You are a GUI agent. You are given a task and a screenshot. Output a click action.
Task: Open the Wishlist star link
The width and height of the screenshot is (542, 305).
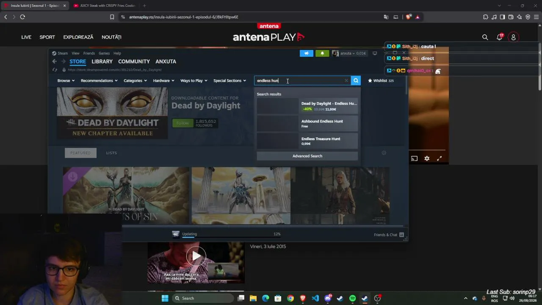pyautogui.click(x=381, y=80)
